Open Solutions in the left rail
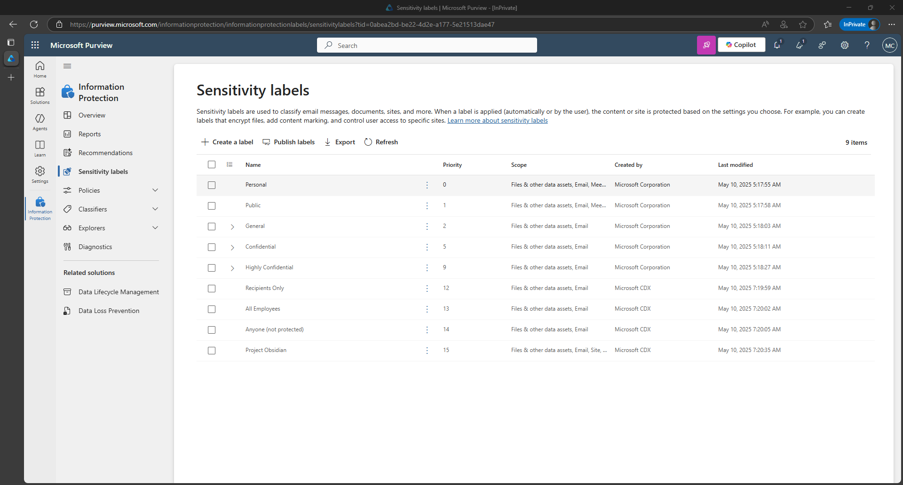The height and width of the screenshot is (485, 903). pos(40,95)
